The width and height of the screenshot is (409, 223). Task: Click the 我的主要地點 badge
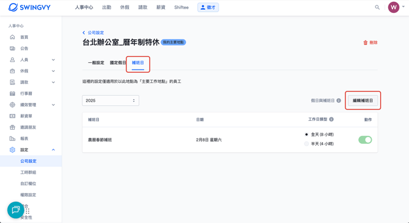coord(173,42)
